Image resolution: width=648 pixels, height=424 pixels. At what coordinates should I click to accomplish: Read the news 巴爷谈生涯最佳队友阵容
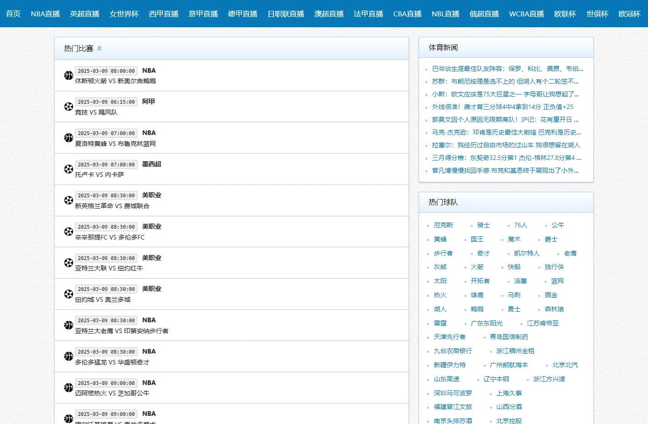click(507, 69)
